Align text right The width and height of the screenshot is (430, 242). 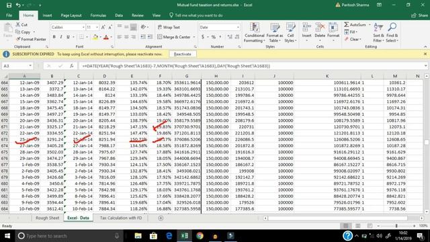click(133, 37)
